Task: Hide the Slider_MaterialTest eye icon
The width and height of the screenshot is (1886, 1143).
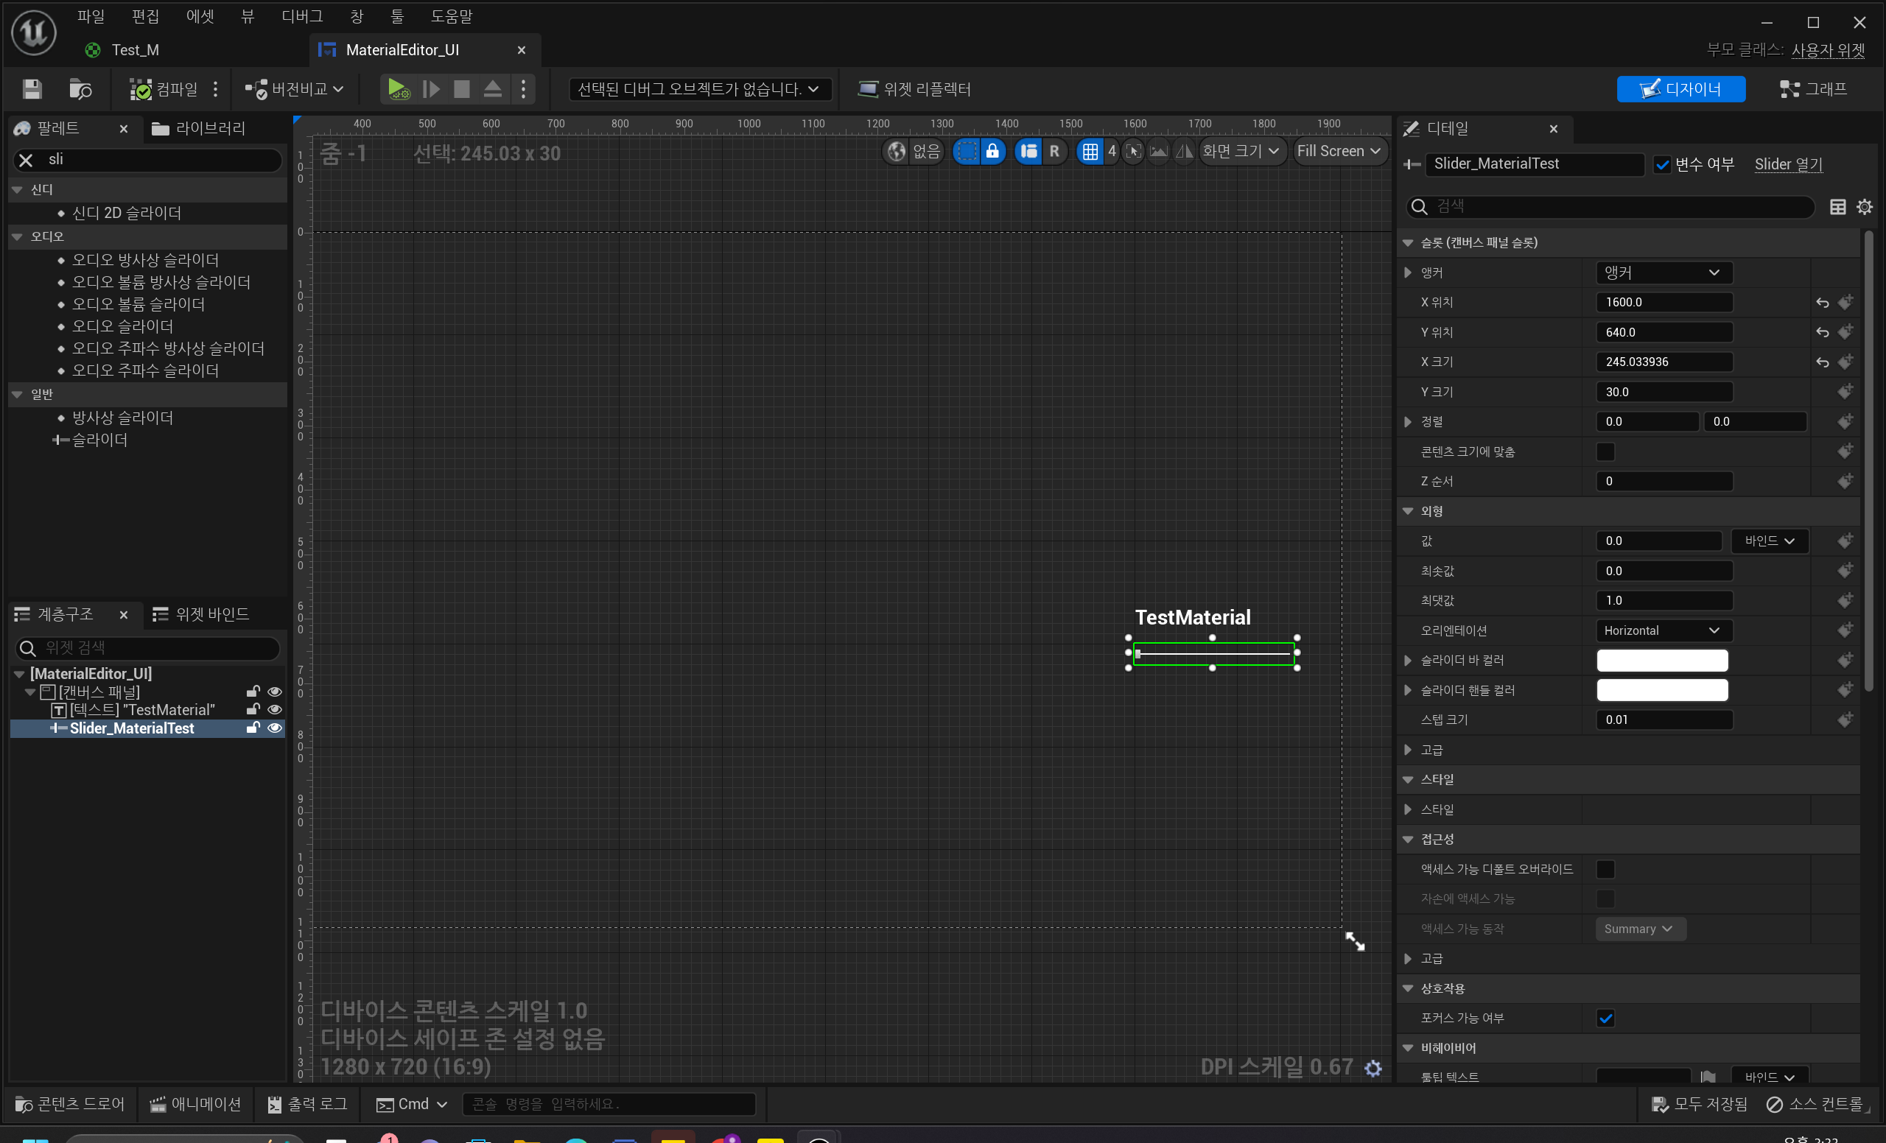Action: [274, 728]
